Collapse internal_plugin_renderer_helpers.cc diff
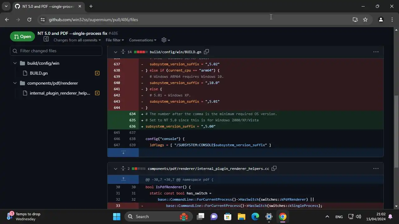Viewport: 399px width, 224px height. 115,169
